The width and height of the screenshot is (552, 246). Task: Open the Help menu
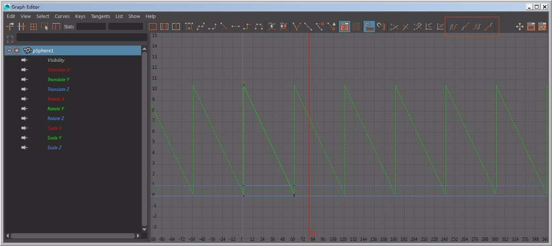[150, 16]
